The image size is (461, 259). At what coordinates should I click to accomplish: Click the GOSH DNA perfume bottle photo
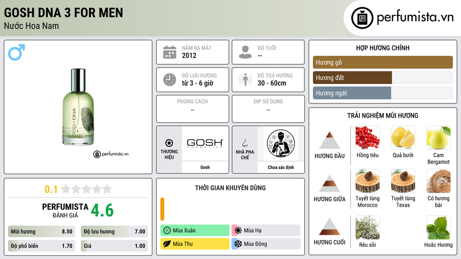pos(78,107)
